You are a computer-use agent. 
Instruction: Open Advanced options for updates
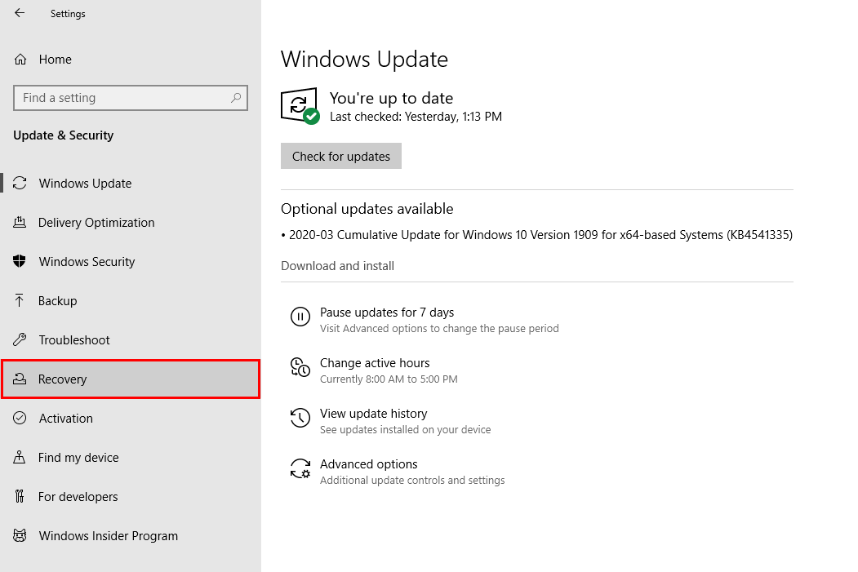(x=368, y=464)
